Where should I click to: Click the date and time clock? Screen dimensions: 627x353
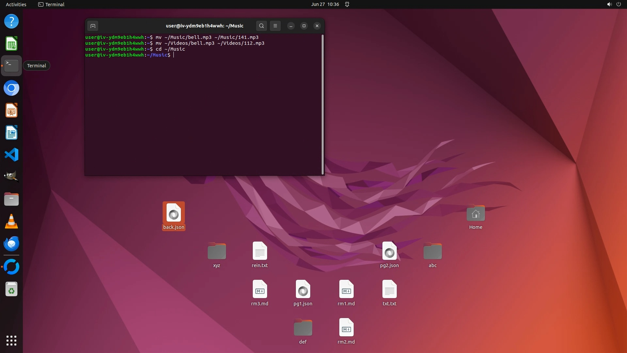325,4
